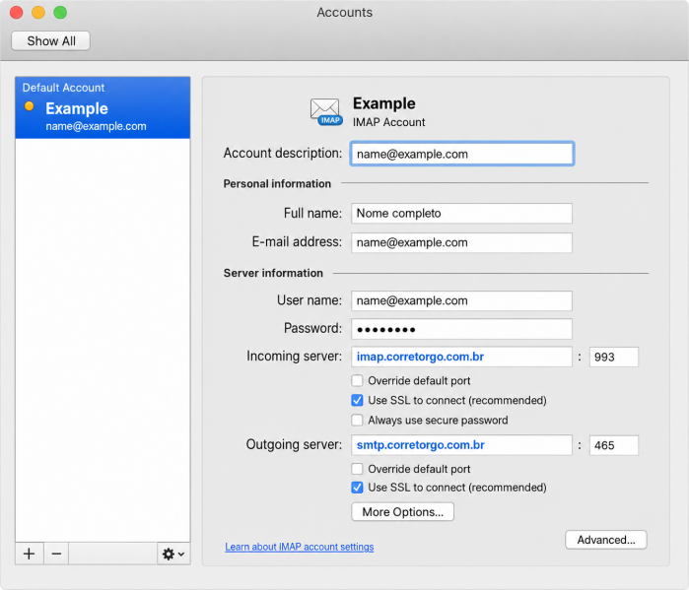Click the Personal information section heading

tap(277, 183)
